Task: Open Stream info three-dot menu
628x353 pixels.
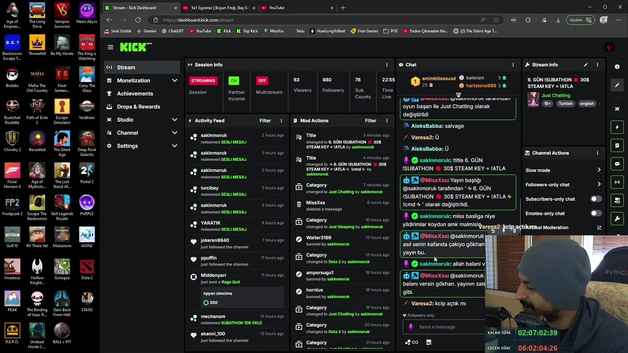Action: (x=597, y=65)
